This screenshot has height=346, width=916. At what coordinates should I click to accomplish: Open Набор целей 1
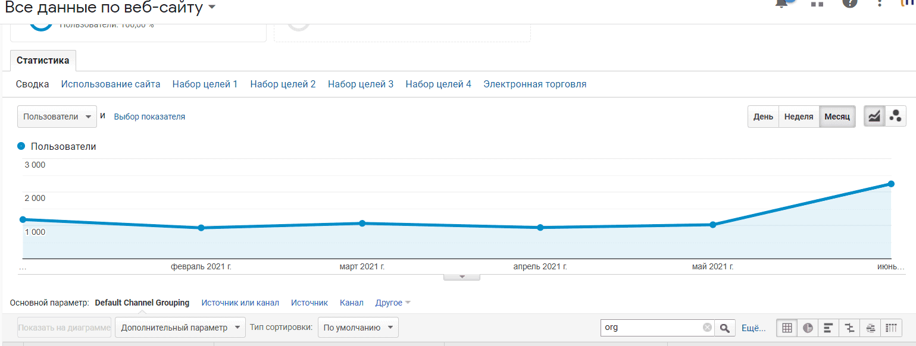pos(205,84)
